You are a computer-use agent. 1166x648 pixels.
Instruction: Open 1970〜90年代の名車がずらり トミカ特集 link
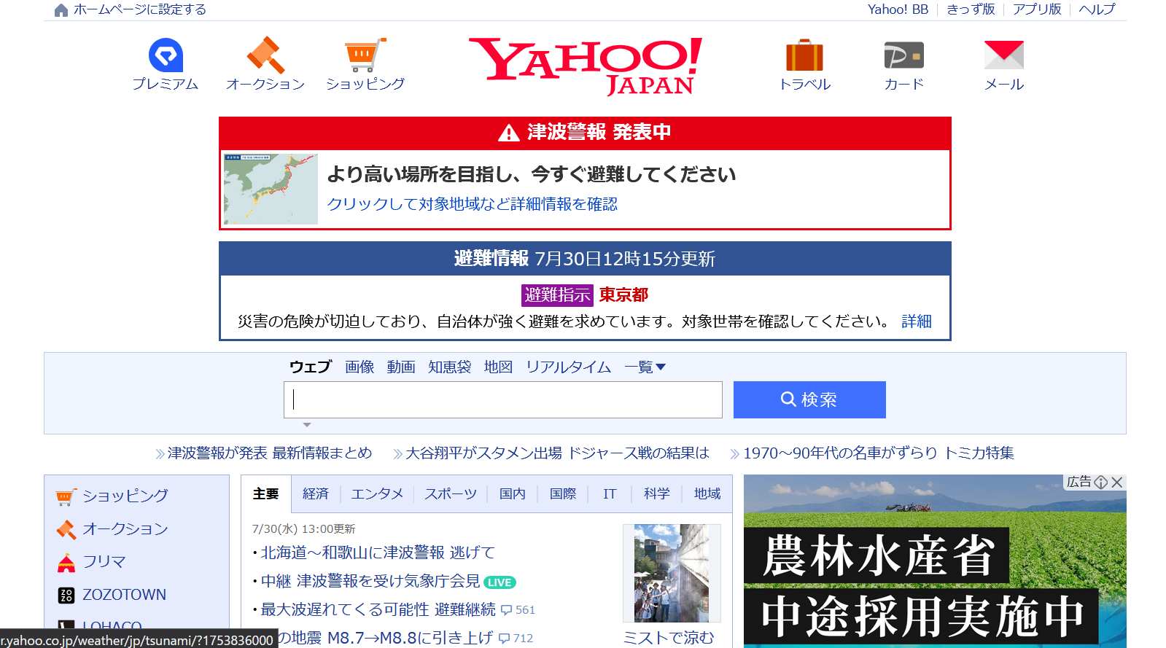point(879,453)
